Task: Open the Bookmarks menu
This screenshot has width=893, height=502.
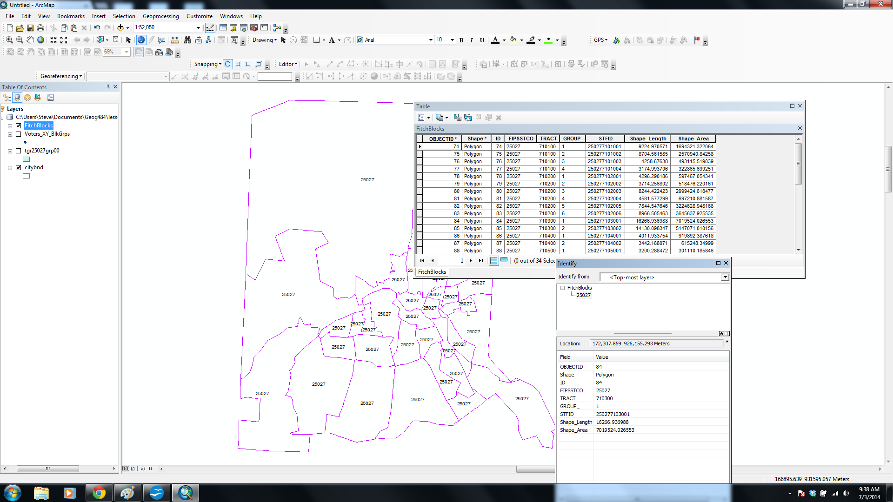Action: pyautogui.click(x=71, y=16)
